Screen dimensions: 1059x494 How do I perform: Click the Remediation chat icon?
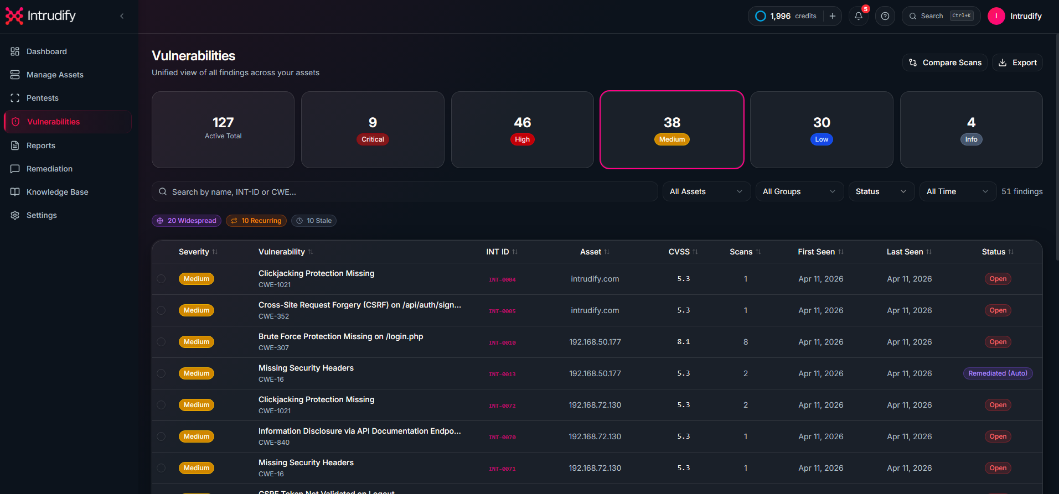pyautogui.click(x=15, y=169)
